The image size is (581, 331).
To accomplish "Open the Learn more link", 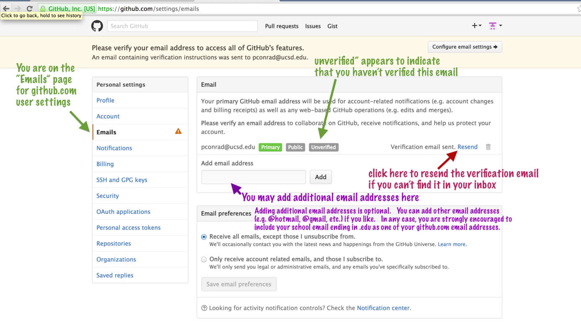I will [452, 244].
